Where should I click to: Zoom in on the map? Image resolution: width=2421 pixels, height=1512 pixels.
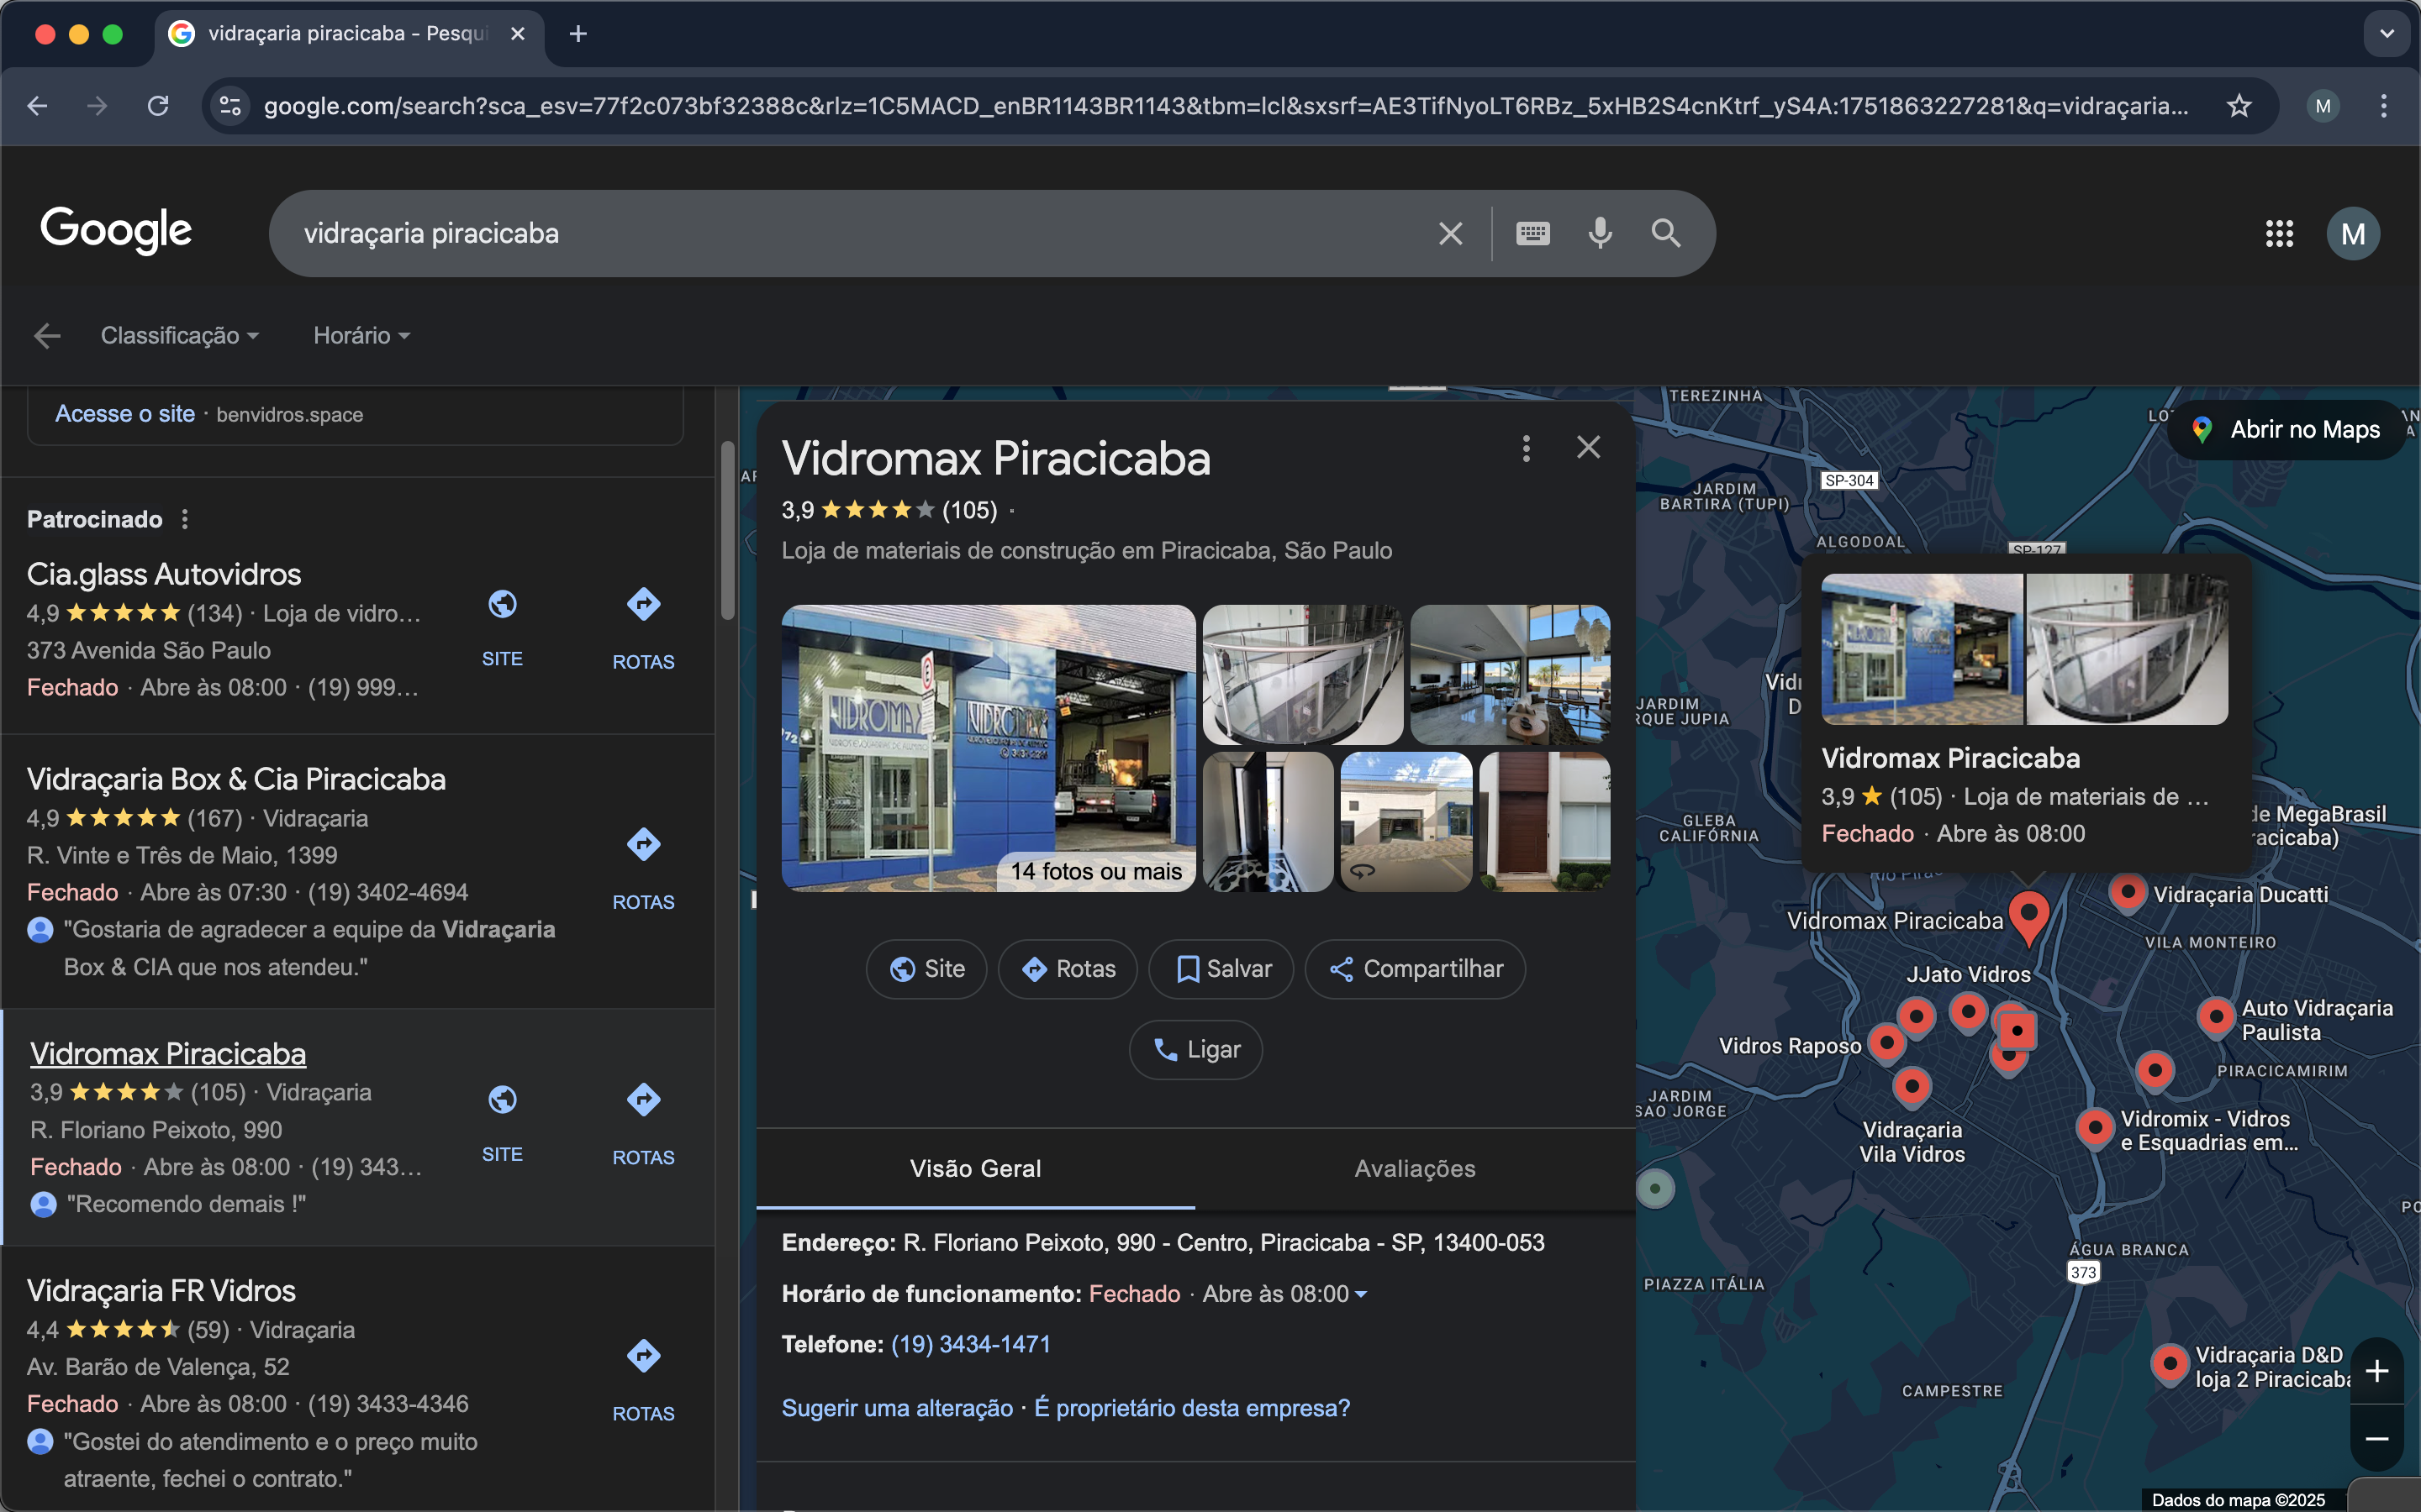coord(2377,1371)
